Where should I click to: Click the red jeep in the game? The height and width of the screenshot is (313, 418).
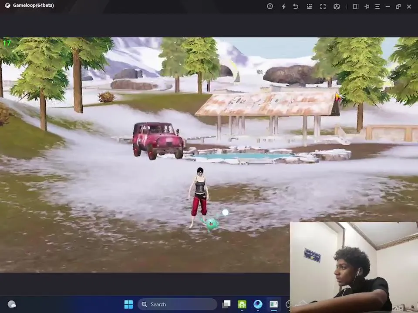click(158, 140)
